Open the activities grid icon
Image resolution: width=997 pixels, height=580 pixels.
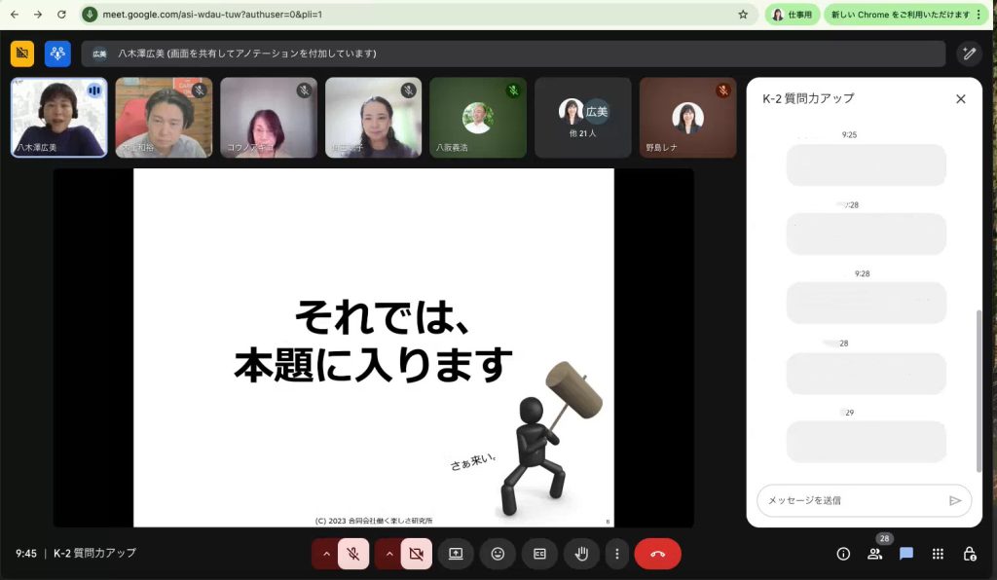point(938,554)
